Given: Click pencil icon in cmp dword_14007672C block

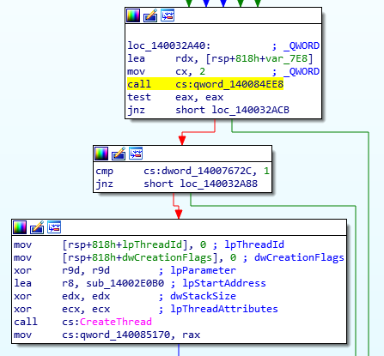Looking at the screenshot, I should [x=119, y=154].
